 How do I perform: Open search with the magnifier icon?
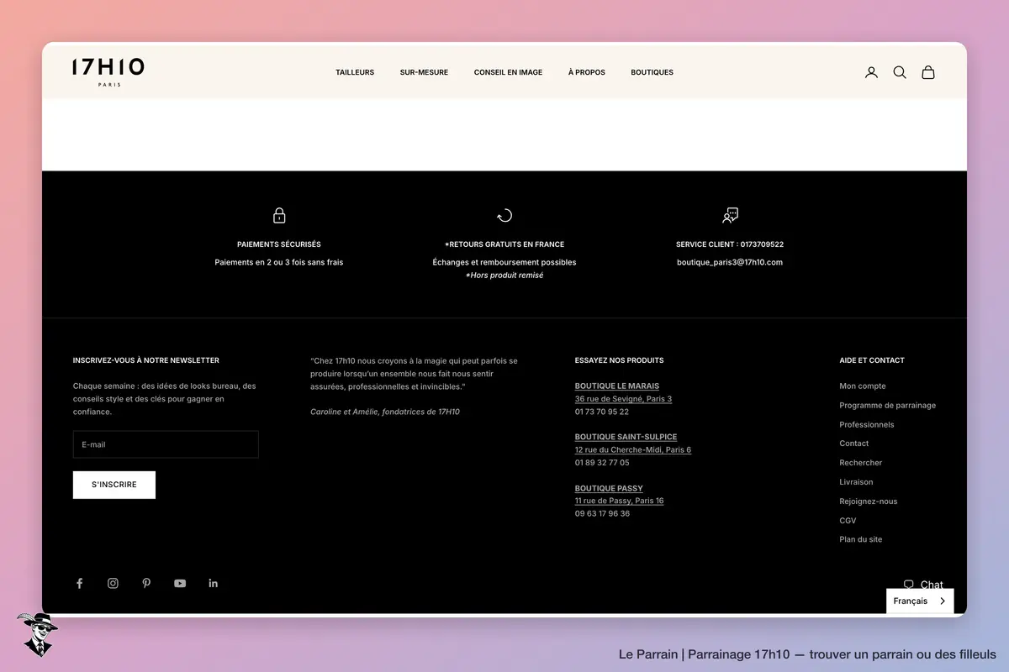pos(900,72)
